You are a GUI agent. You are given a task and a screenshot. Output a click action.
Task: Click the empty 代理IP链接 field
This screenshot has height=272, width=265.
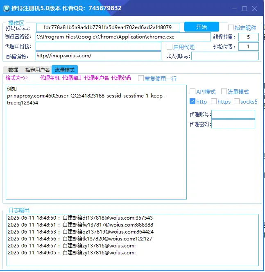pos(98,46)
